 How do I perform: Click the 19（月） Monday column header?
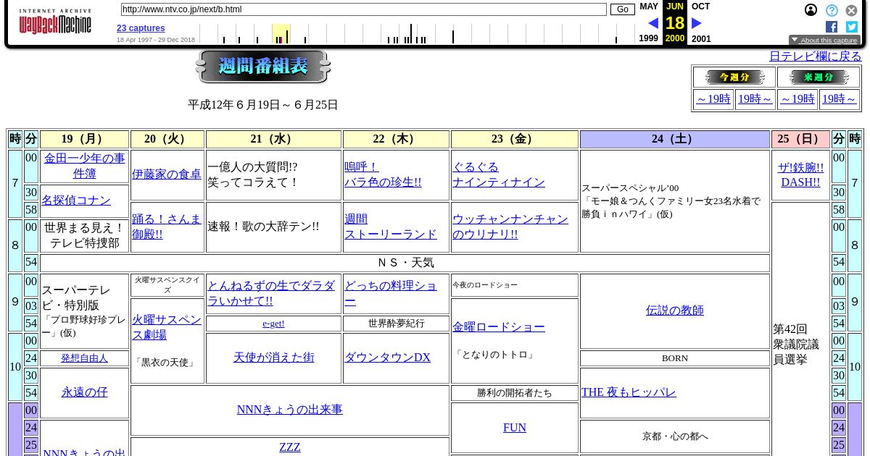[84, 140]
